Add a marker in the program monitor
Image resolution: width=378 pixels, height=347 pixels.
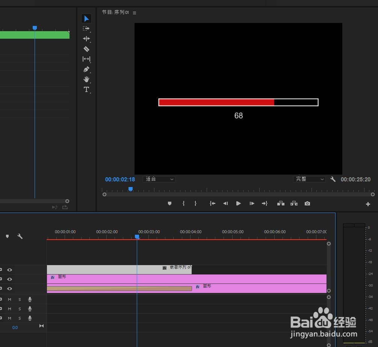coord(170,204)
